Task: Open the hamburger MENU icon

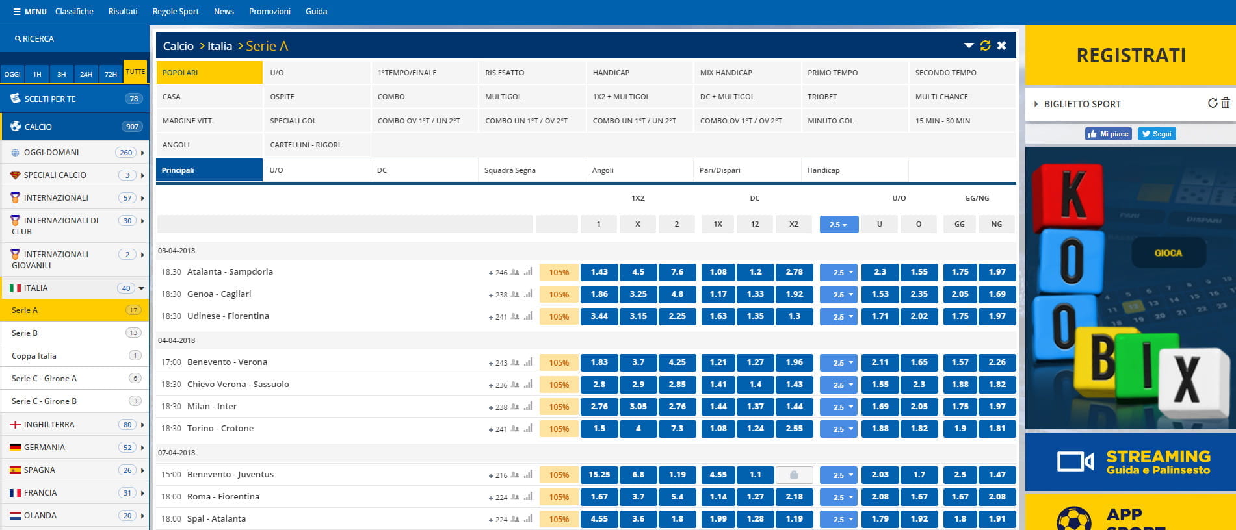Action: tap(17, 12)
